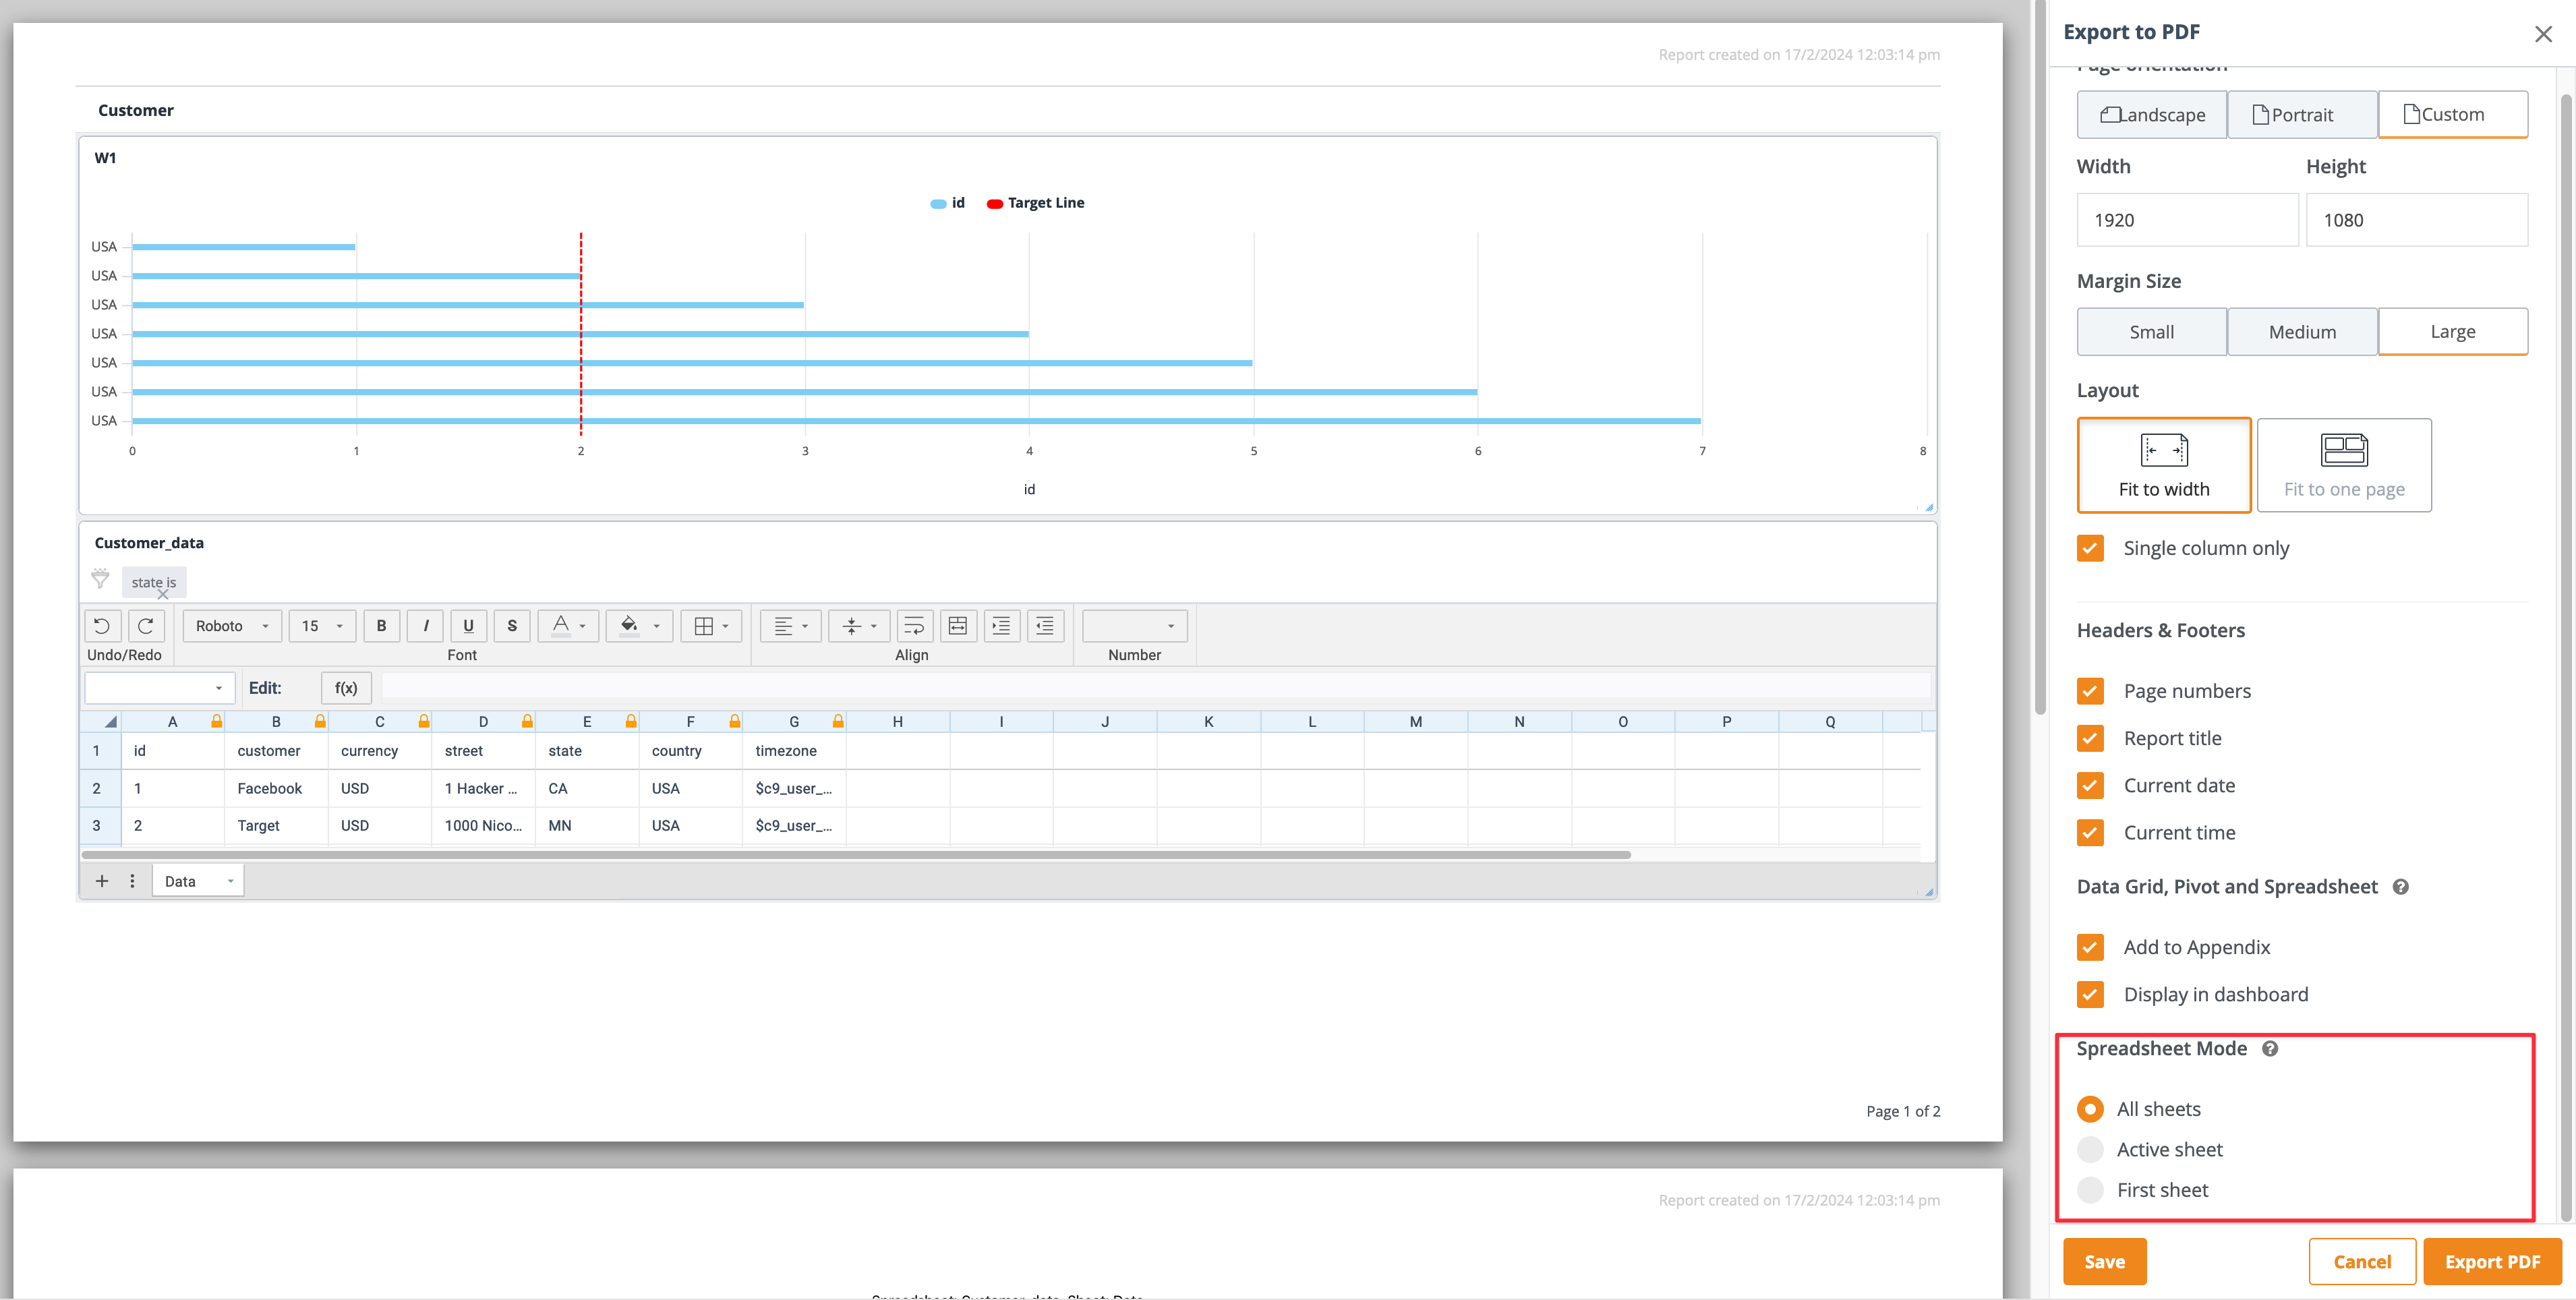This screenshot has width=2576, height=1300.
Task: Toggle the Add to Appendix checkbox
Action: pos(2090,947)
